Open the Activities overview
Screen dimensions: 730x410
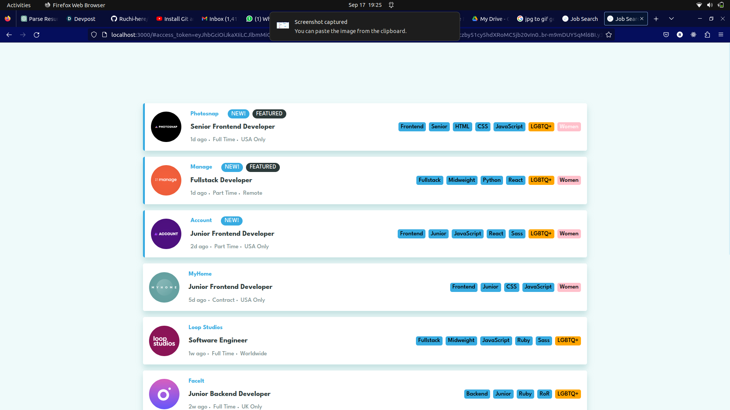click(19, 5)
